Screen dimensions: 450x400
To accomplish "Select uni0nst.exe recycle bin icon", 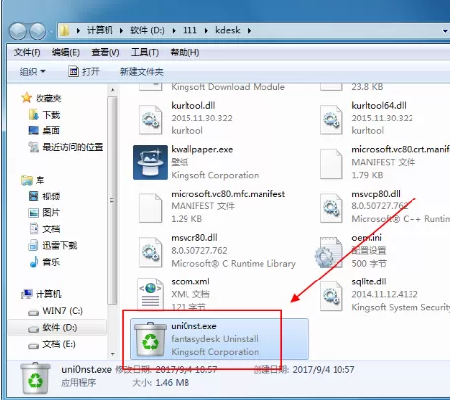I will (151, 340).
